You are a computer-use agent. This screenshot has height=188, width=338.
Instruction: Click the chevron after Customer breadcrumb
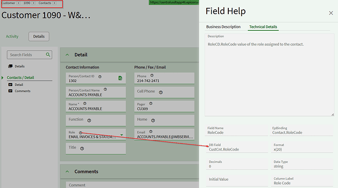(x=18, y=3)
